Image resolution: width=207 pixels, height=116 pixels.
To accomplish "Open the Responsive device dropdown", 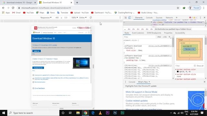I will coord(46,17).
